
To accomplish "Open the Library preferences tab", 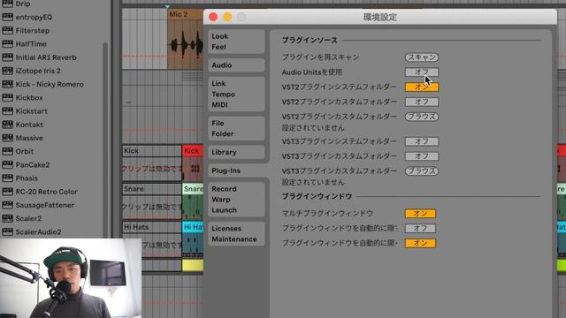I will coord(236,152).
